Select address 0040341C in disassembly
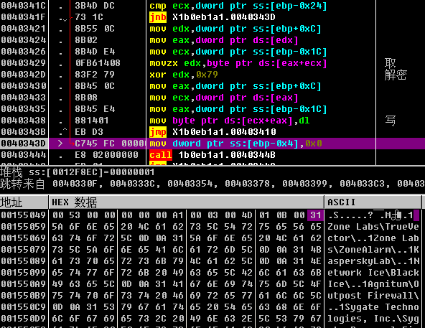 (x=24, y=6)
